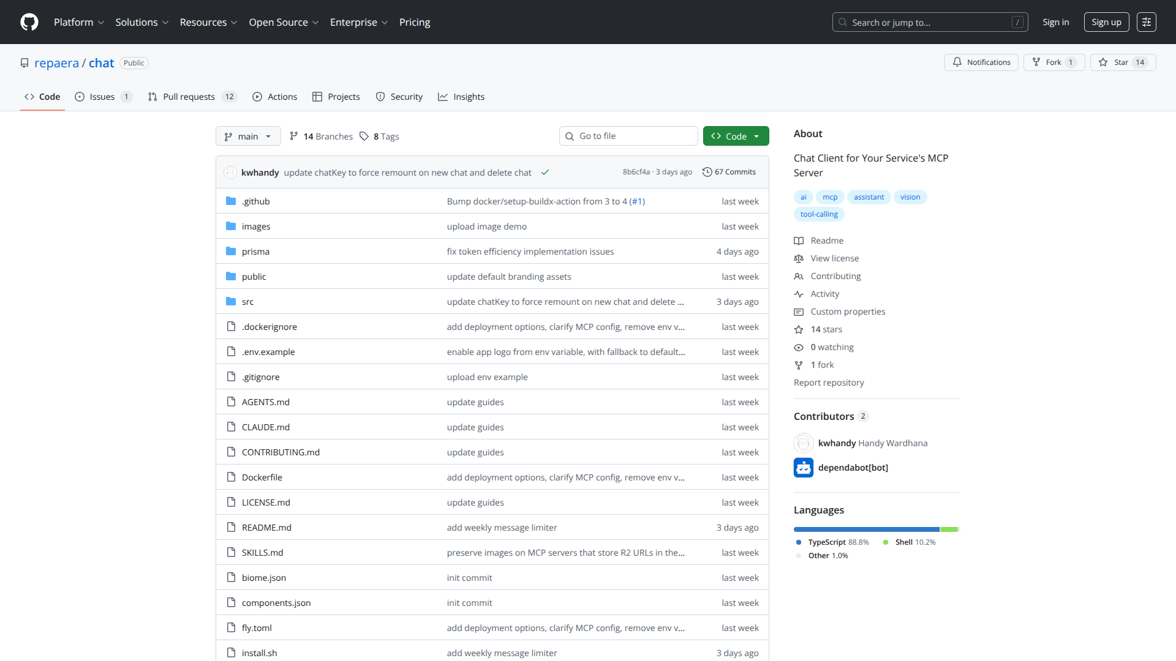The height and width of the screenshot is (661, 1176).
Task: Expand the Platform navigation menu
Action: tap(78, 22)
